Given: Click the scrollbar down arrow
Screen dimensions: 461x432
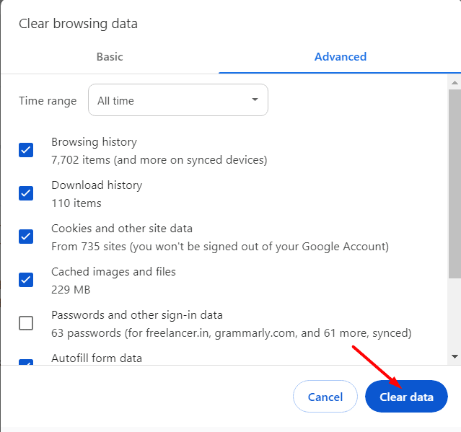Looking at the screenshot, I should (455, 357).
